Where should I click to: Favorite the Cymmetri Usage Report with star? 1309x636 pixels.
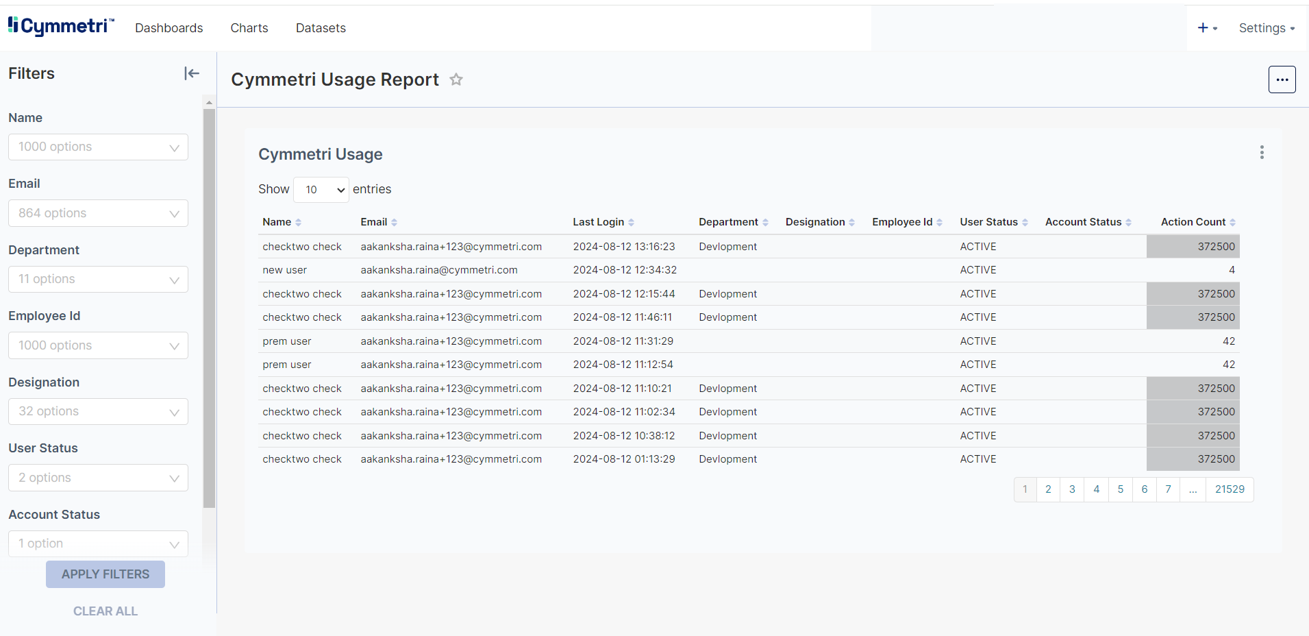coord(456,79)
